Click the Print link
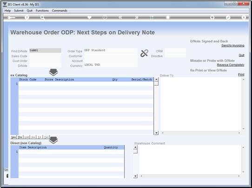The width and height of the screenshot is (252, 188). coord(241,75)
